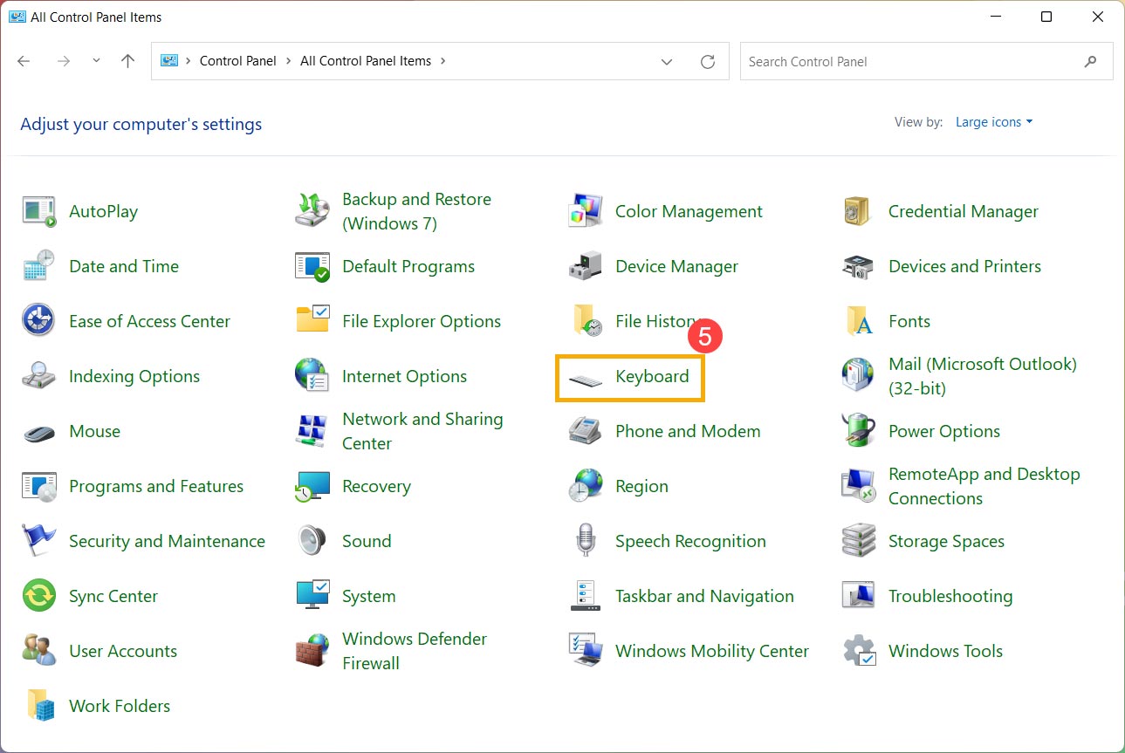Open the Sound speaker icon
Viewport: 1125px width, 753px height.
312,541
